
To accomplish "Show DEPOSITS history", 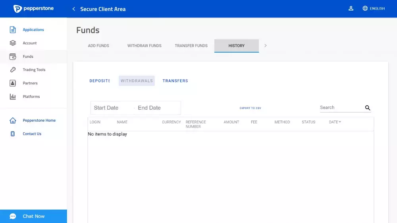I will [100, 81].
